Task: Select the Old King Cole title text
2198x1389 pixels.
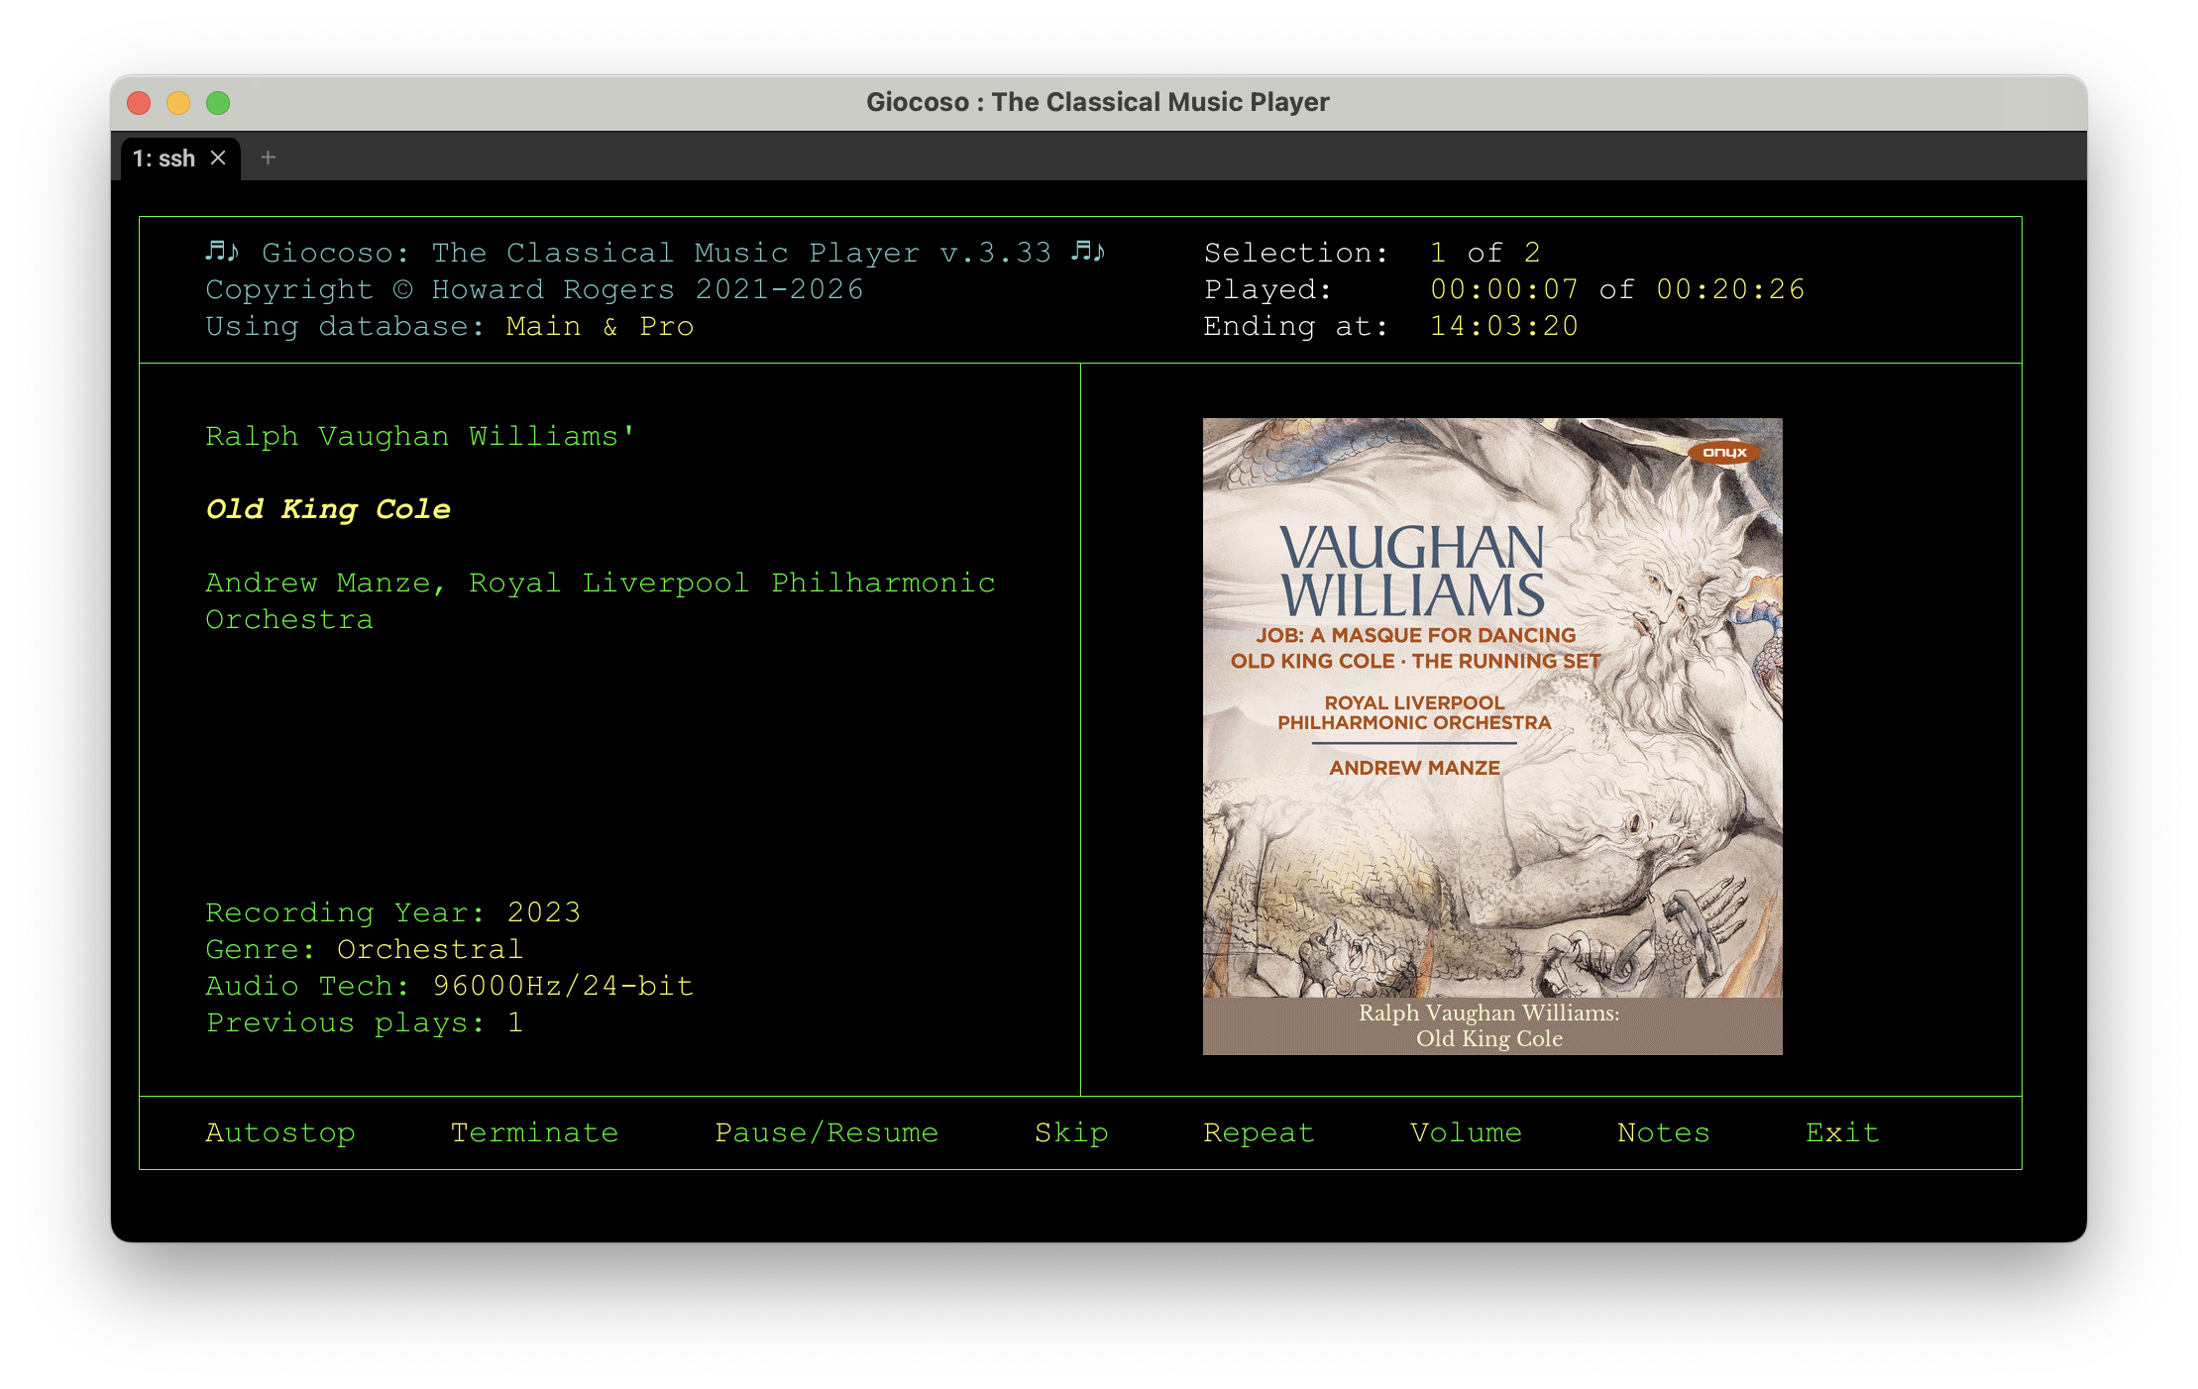Action: coord(328,508)
